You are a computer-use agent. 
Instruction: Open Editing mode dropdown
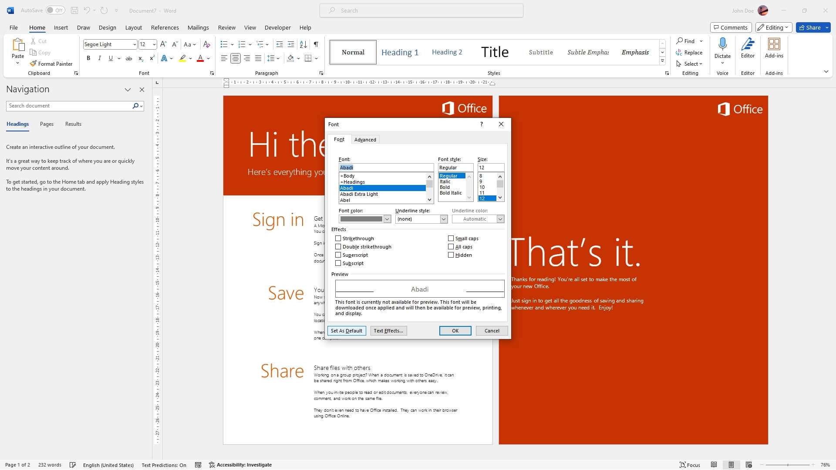[x=773, y=27]
